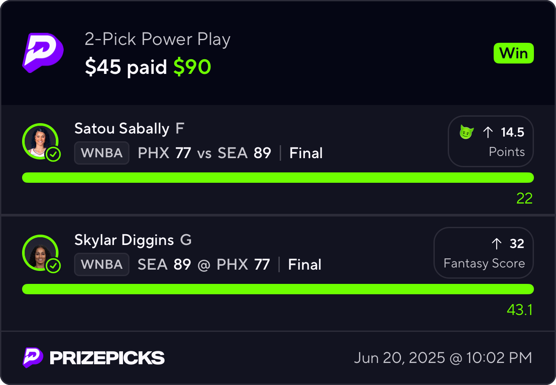This screenshot has width=556, height=385.
Task: Select the WNBA tag under Skylar Diggins
Action: (102, 264)
